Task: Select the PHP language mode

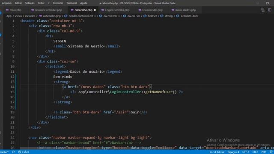Action: 264,152
